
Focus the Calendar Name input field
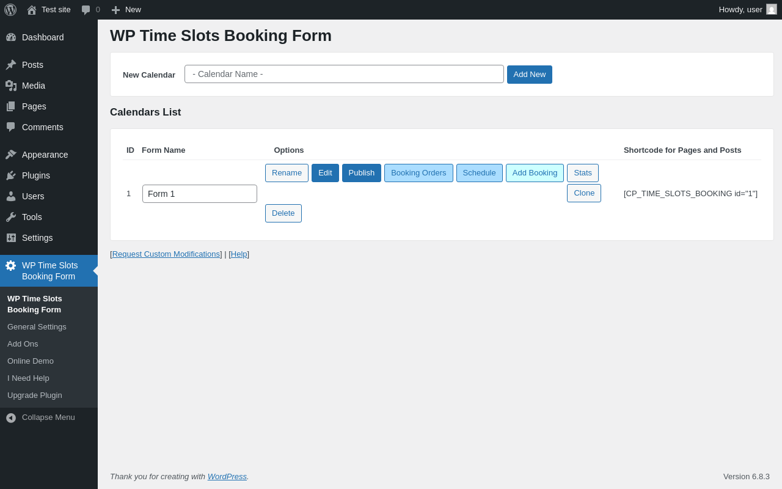(x=344, y=74)
